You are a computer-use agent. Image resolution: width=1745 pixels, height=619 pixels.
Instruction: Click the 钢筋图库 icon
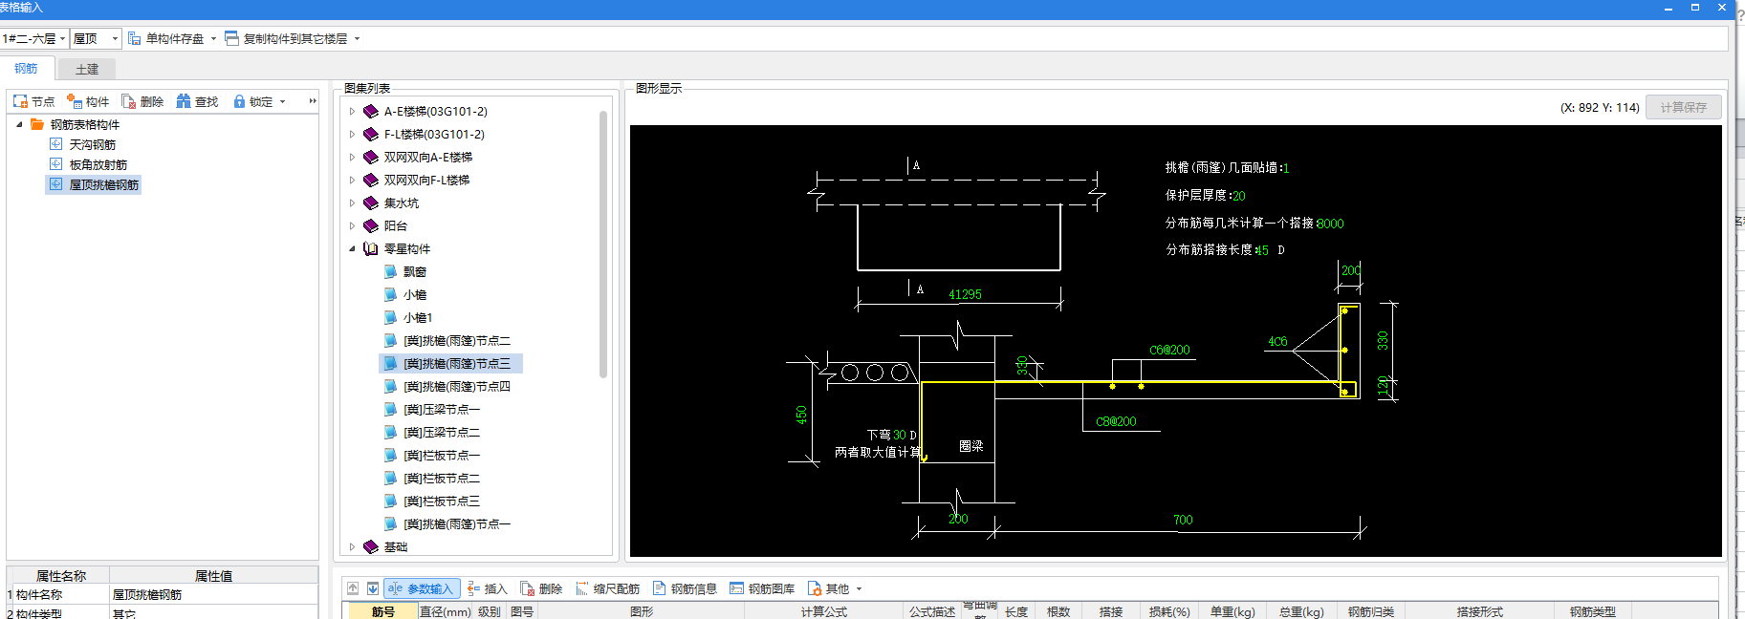pos(736,588)
